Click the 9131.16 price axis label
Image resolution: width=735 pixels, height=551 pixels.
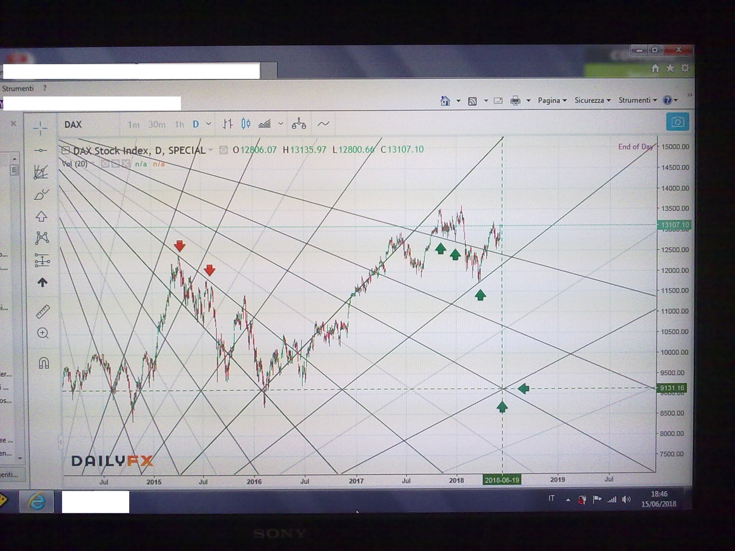pos(672,388)
